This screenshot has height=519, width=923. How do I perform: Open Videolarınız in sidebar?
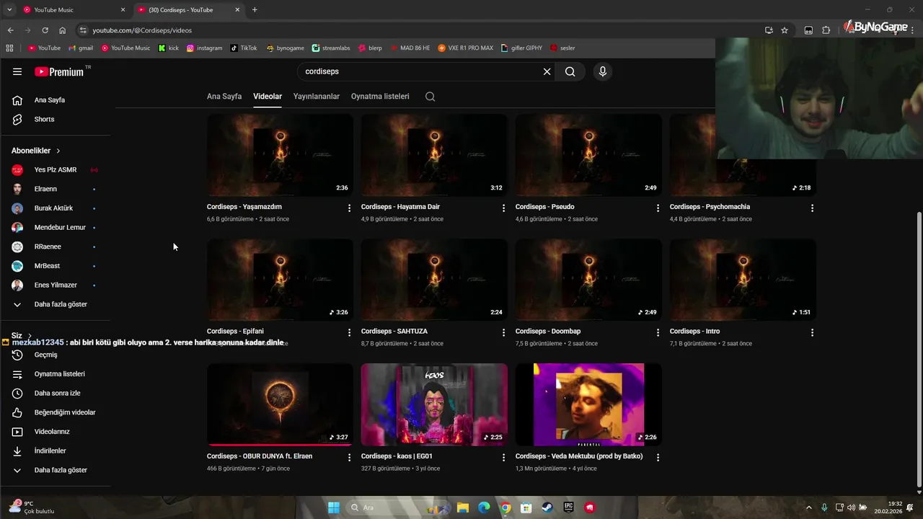click(55, 431)
